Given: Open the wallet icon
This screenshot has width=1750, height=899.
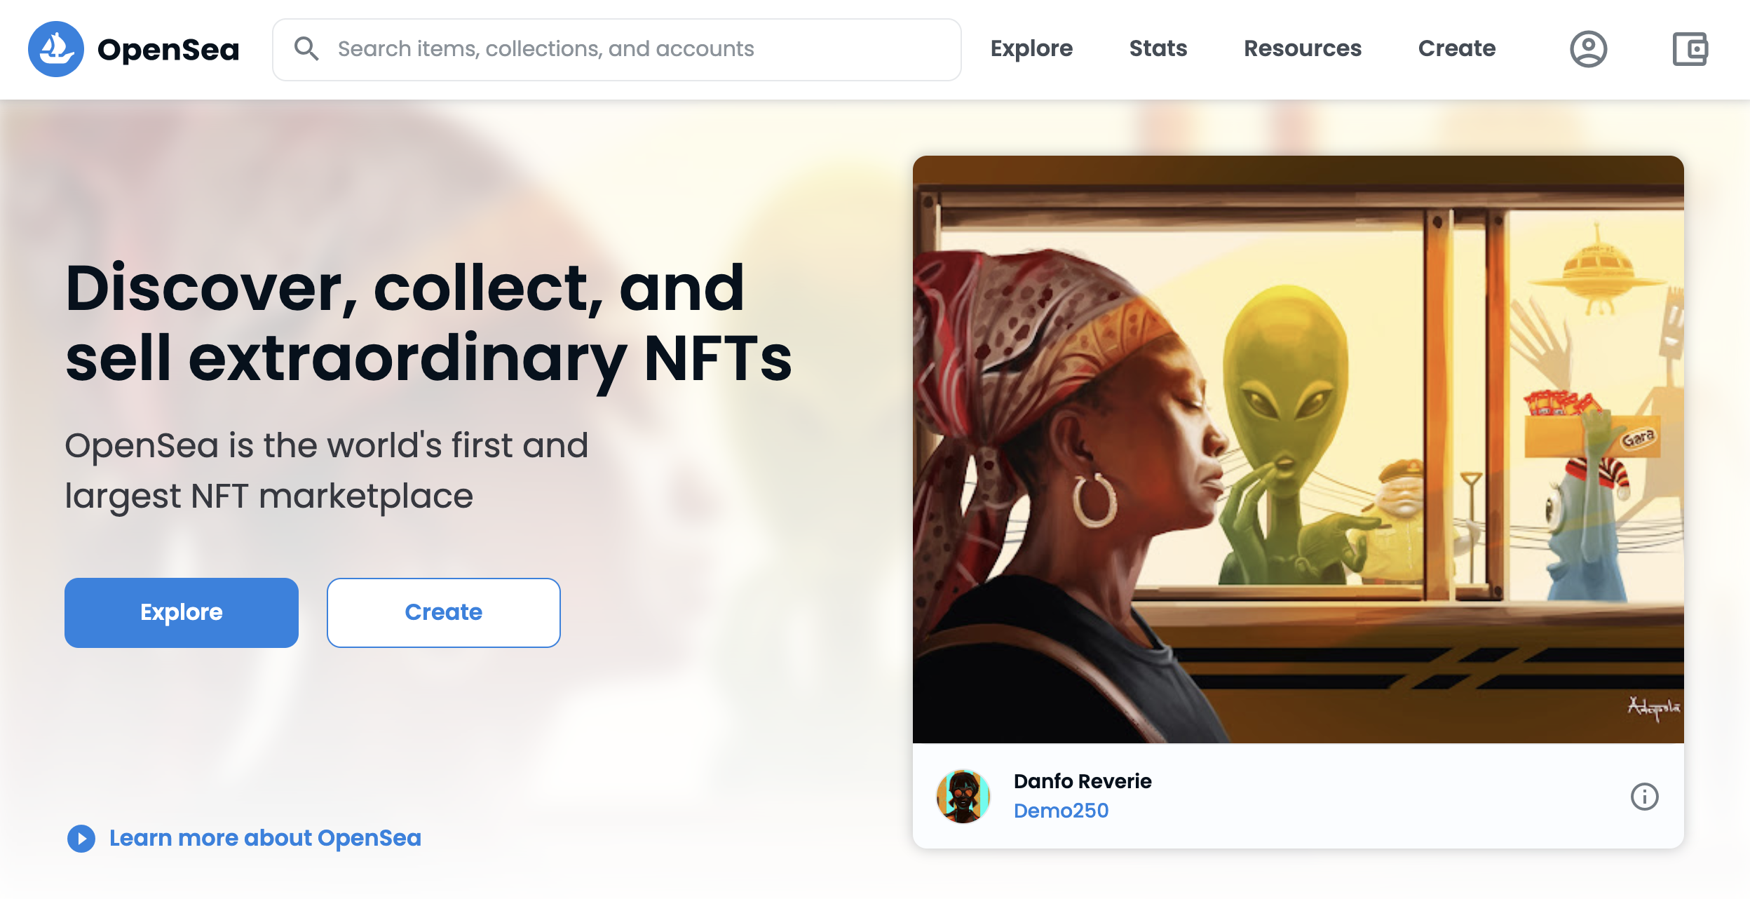Looking at the screenshot, I should click(x=1690, y=49).
